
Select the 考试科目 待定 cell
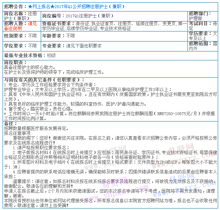(203, 26)
